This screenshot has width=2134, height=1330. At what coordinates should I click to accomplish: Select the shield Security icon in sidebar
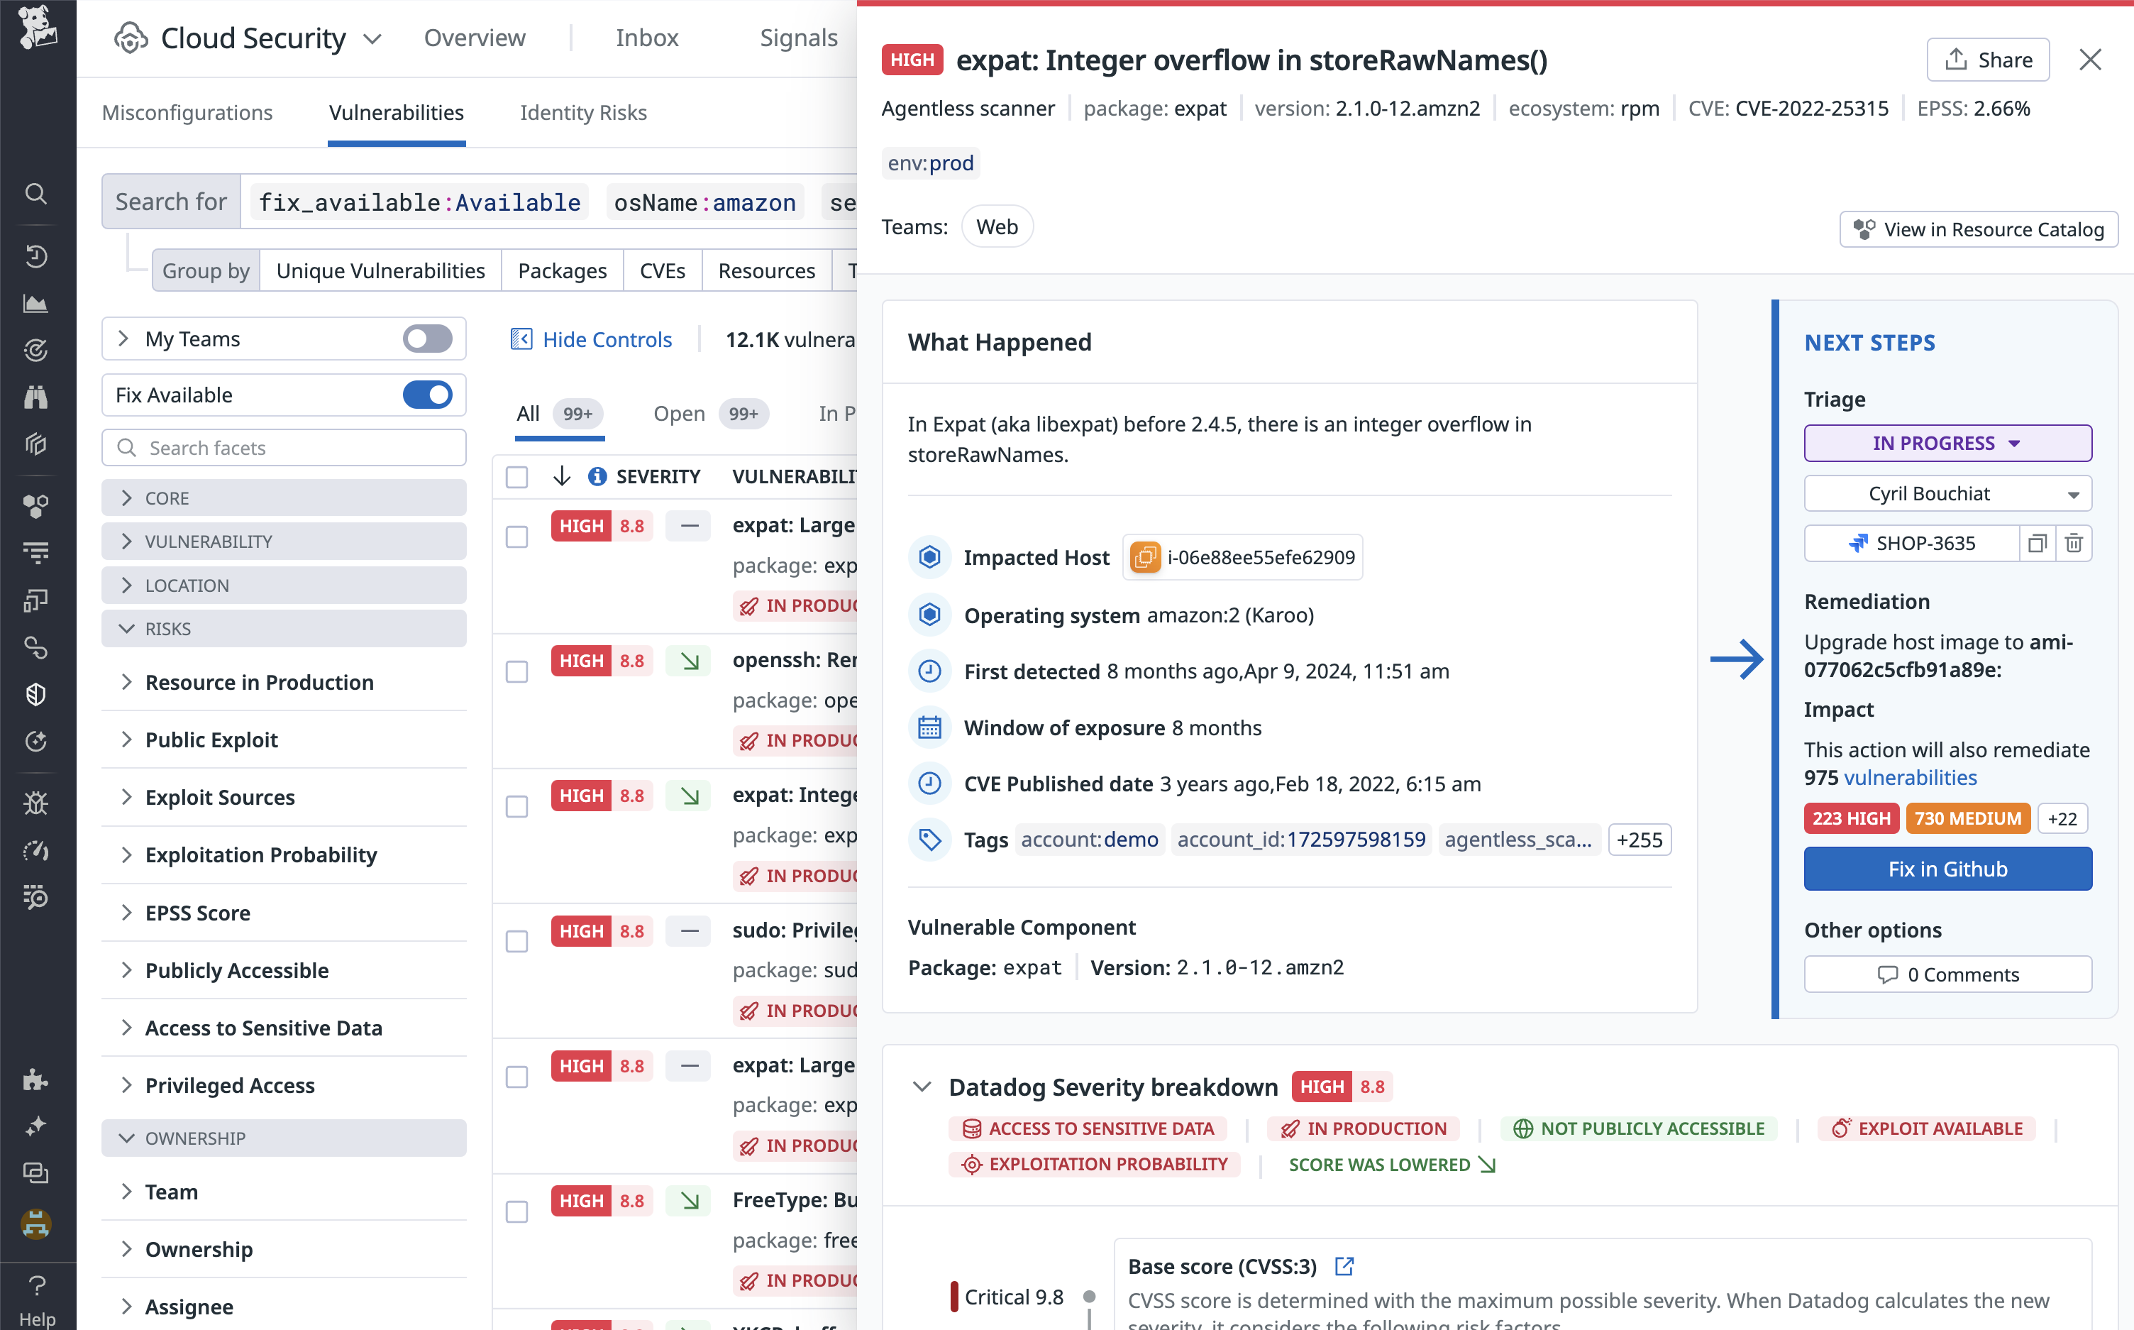36,694
